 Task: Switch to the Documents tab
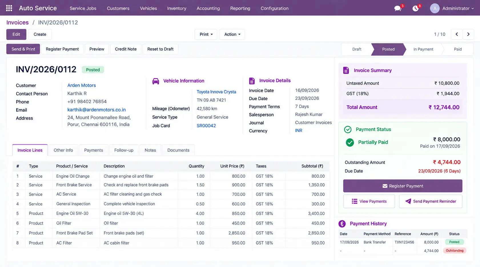coord(178,150)
